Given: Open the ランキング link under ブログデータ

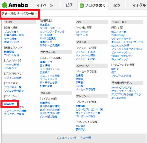Looking at the screenshot, I should [10, 68].
